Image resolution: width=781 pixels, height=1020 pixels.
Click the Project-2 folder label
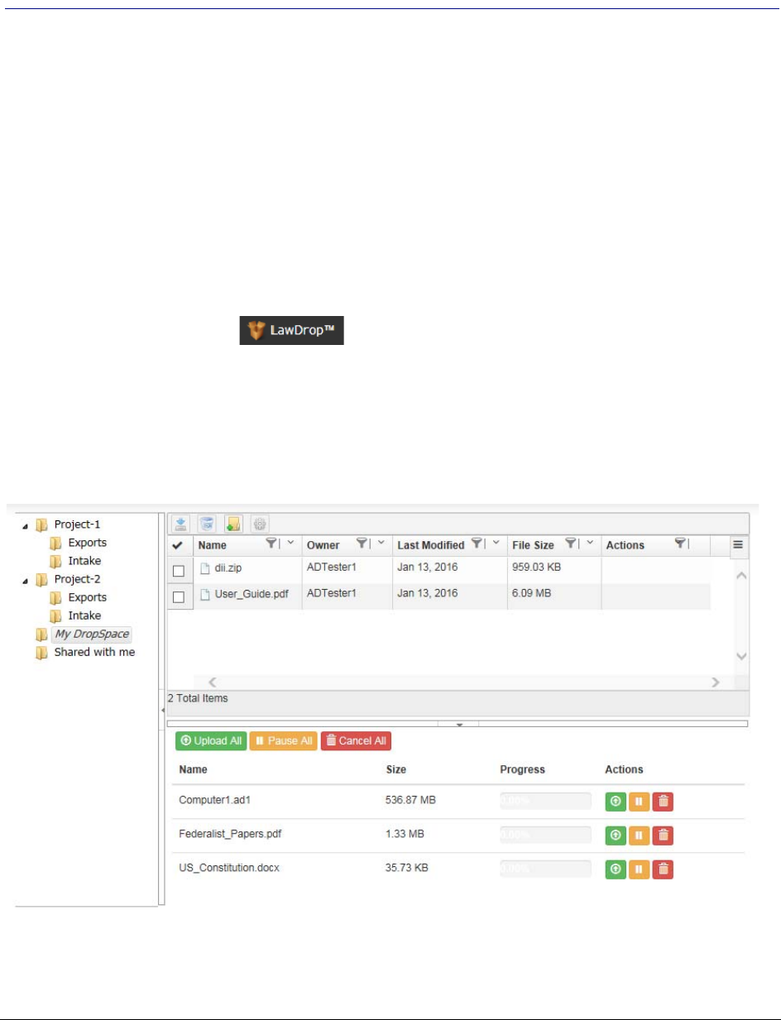pos(78,579)
